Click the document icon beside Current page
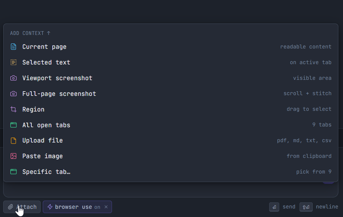 tap(14, 46)
